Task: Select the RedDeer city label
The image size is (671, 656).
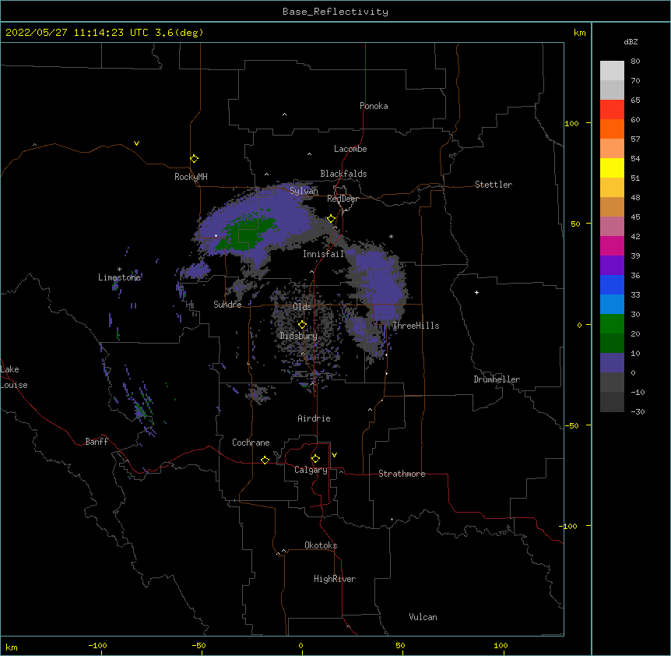Action: (343, 199)
